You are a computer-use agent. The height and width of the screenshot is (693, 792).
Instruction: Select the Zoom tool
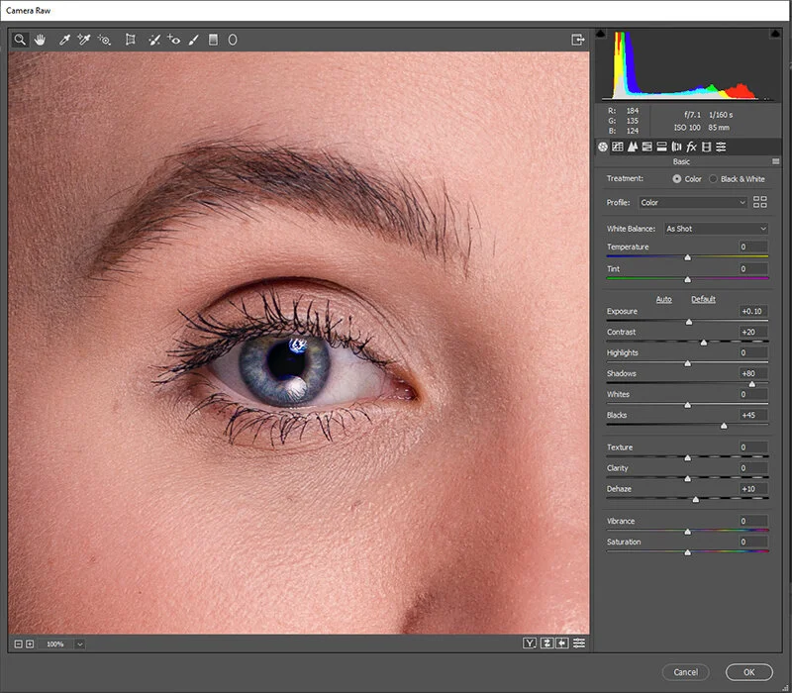pyautogui.click(x=20, y=40)
